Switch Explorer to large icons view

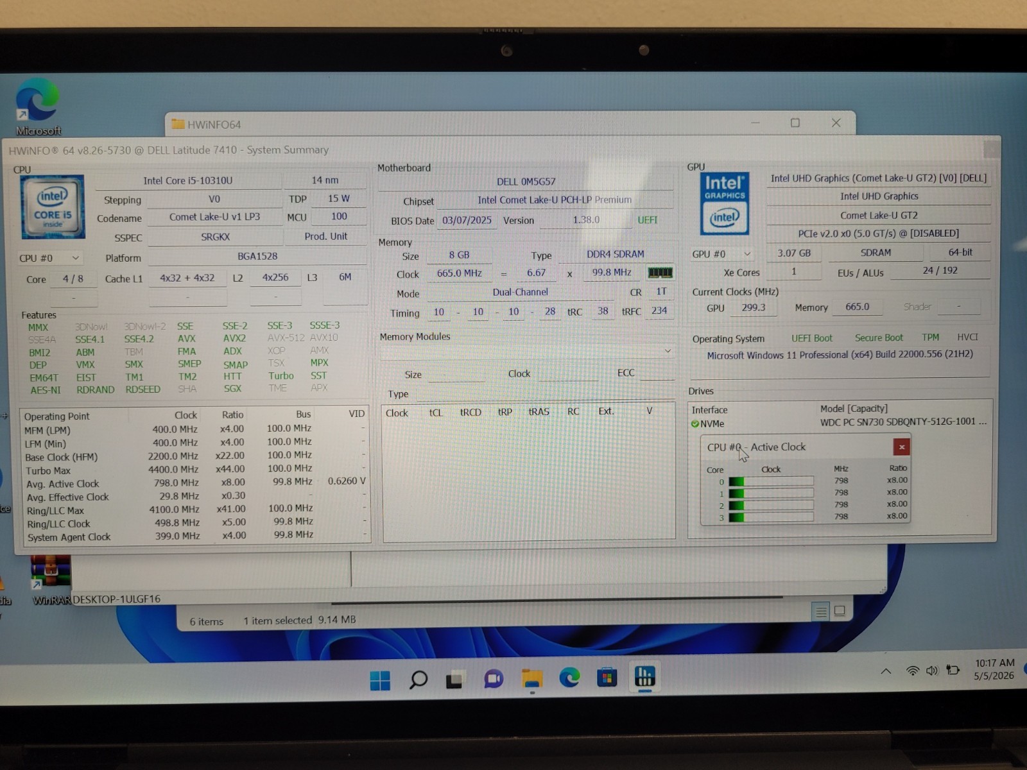839,611
